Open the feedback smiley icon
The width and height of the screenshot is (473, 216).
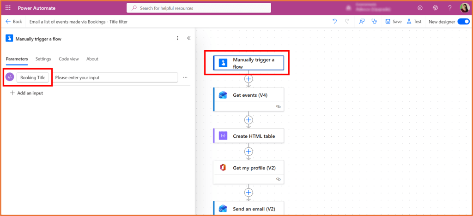[x=420, y=8]
